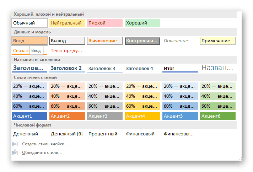This screenshot has width=253, height=172.
Task: Choose the green 60% accent style
Action: [218, 106]
